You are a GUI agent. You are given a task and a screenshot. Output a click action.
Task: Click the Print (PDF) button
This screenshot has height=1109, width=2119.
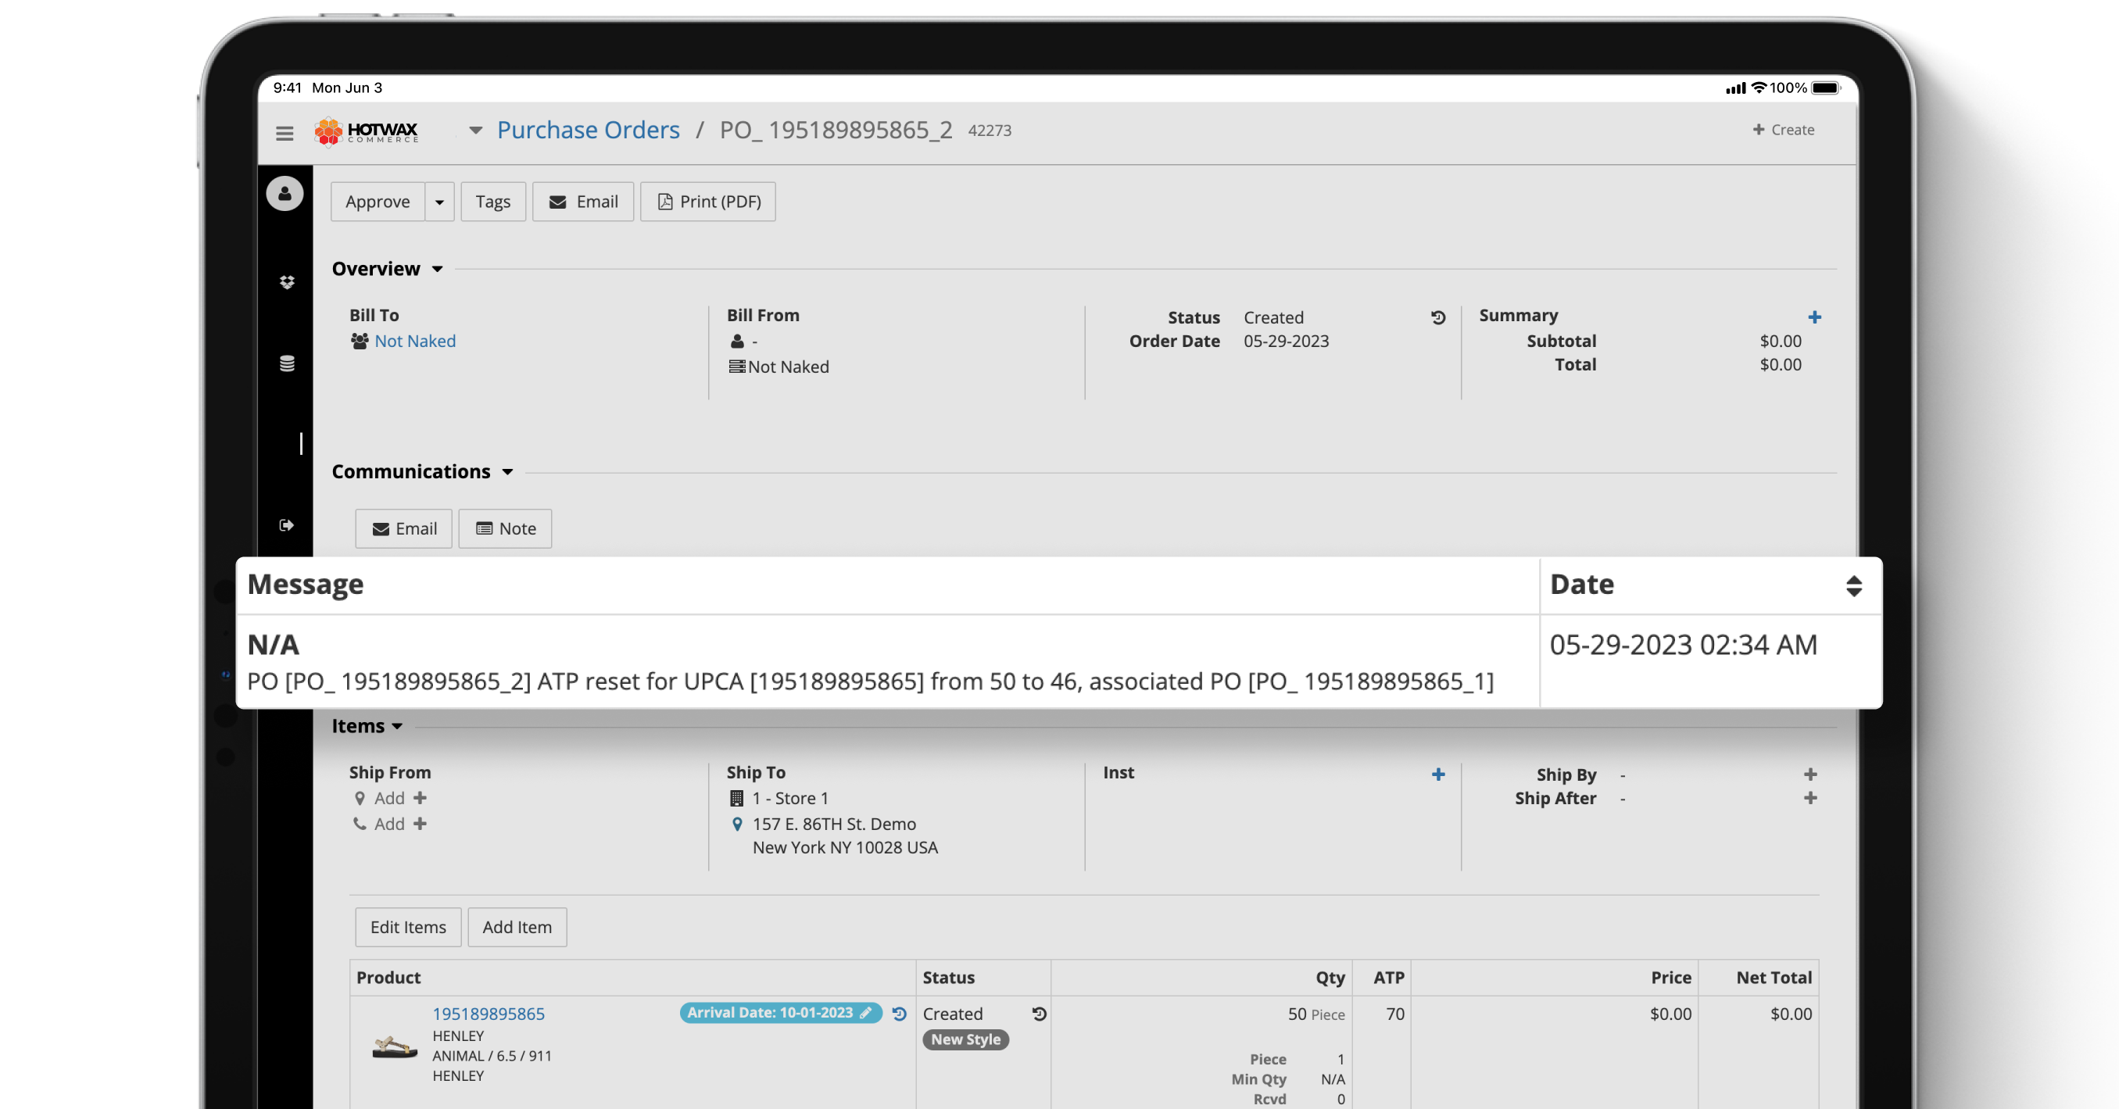[707, 202]
